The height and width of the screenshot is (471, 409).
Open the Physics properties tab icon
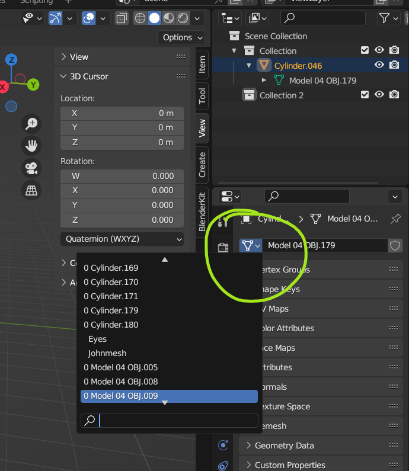click(223, 444)
